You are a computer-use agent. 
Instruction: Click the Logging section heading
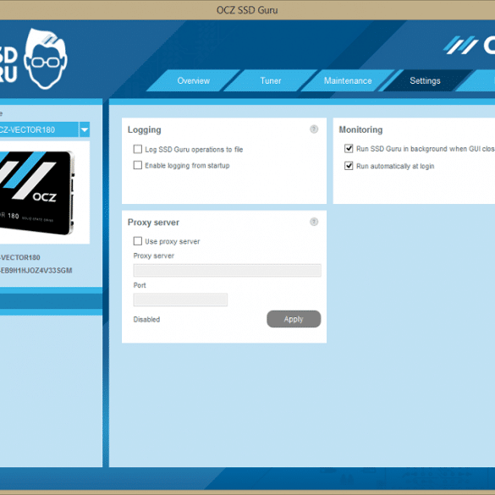coord(145,129)
